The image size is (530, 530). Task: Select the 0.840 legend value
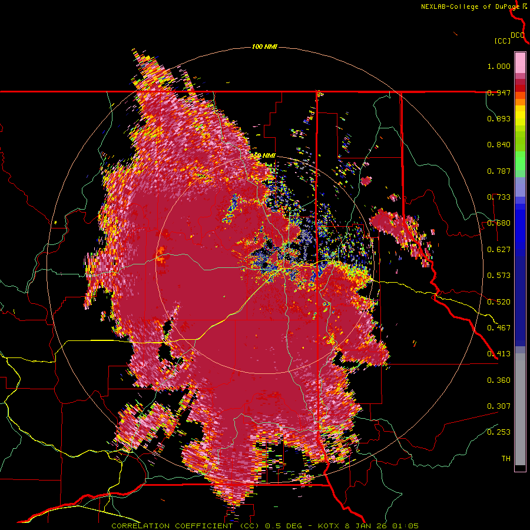click(499, 145)
